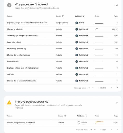
Task: Open Indexed, though blocked by robots.txt row
Action: coord(63,123)
